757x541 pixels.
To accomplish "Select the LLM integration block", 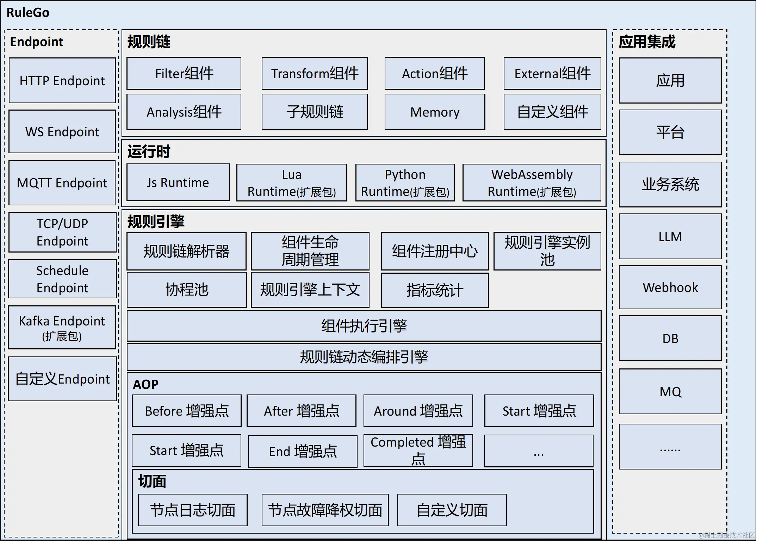I will [x=670, y=237].
